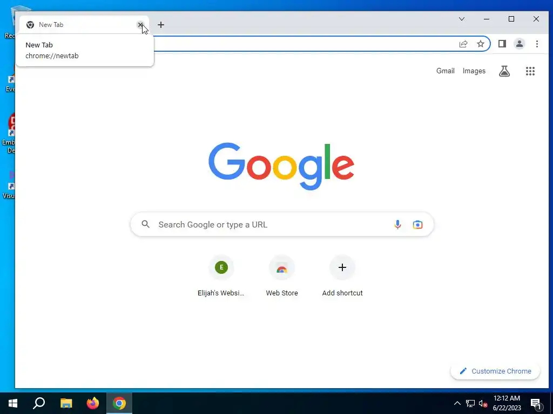Maximize the Chrome window
Viewport: 553px width, 414px height.
click(x=511, y=19)
